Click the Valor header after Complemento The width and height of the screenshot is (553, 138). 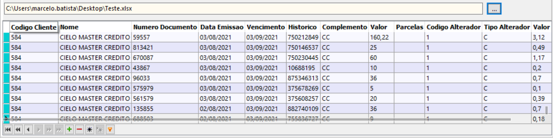[x=381, y=27]
